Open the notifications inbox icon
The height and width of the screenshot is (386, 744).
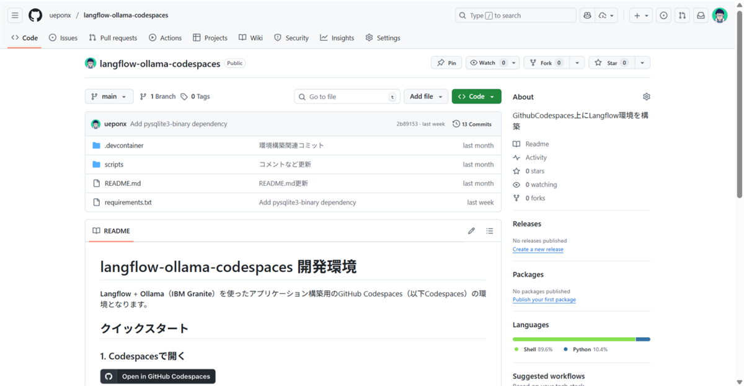click(701, 15)
